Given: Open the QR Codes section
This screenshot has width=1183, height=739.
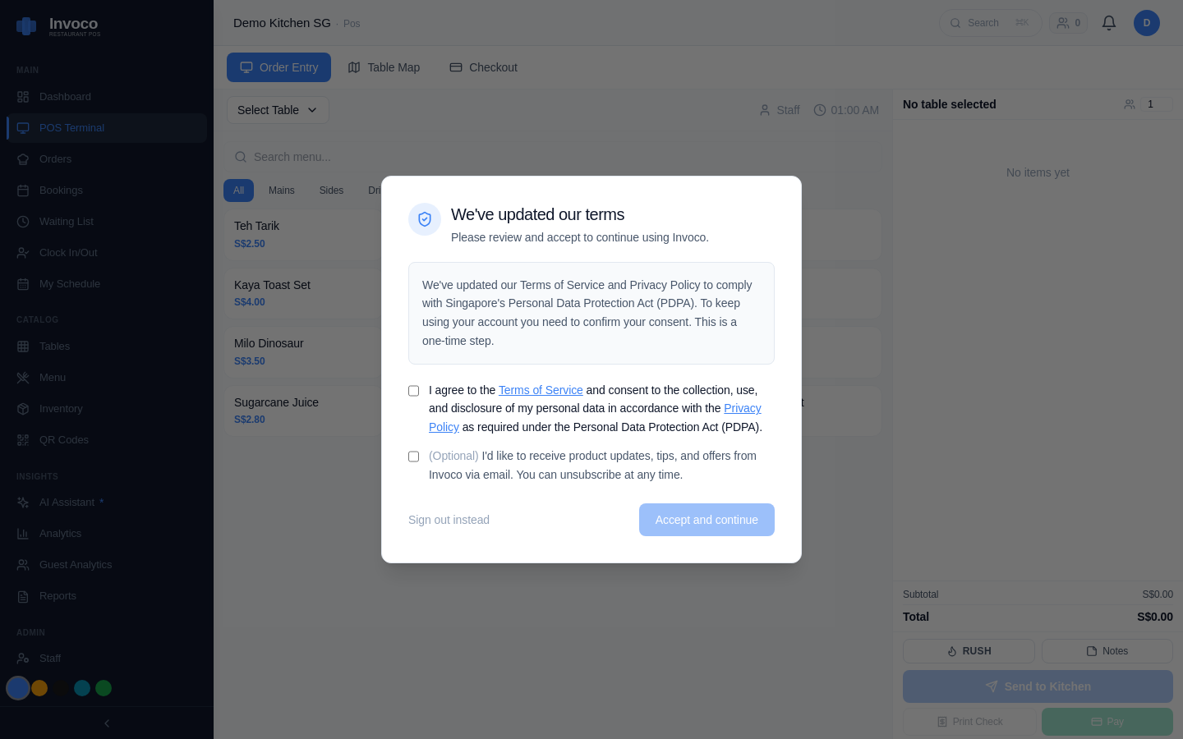Looking at the screenshot, I should coord(64,439).
